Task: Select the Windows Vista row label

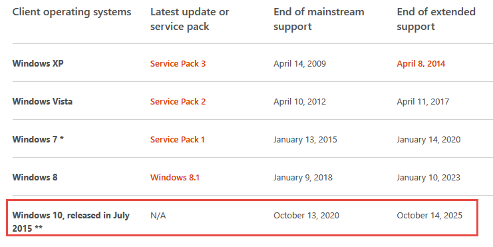Action: coord(42,102)
